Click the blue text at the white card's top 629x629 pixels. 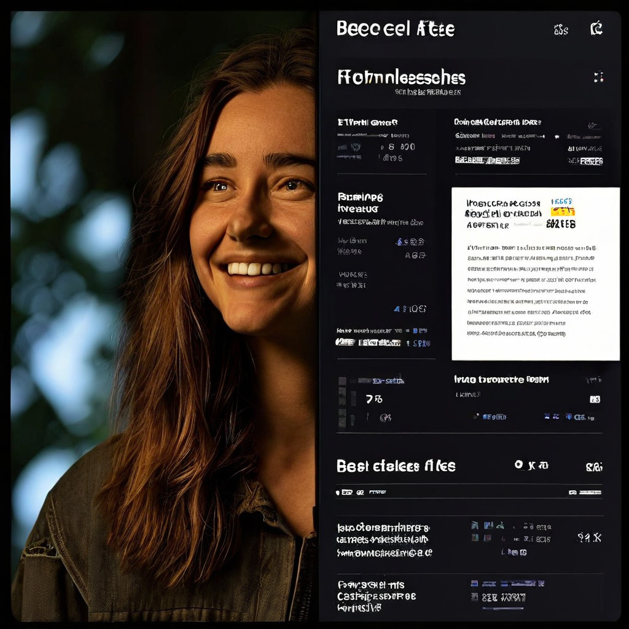pos(561,201)
